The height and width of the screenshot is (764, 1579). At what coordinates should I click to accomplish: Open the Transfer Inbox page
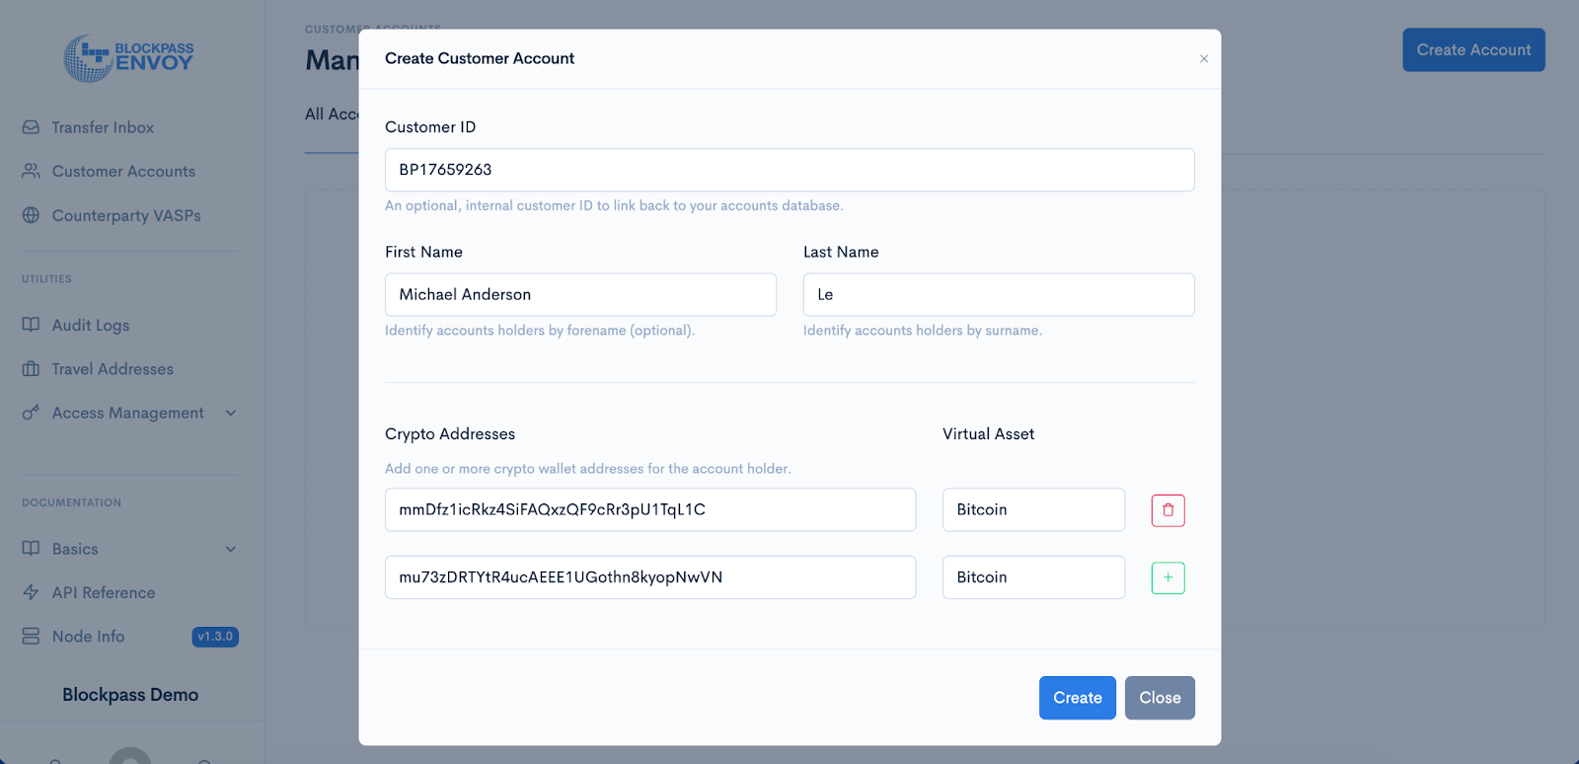pos(103,127)
